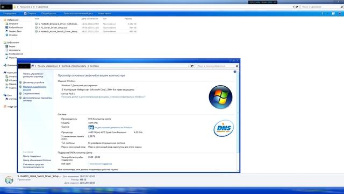
Task: Click Панель управления breadcrumb in System window
Action: pos(47,66)
